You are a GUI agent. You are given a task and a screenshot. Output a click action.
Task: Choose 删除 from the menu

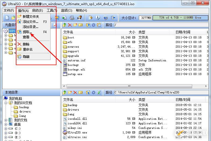pyautogui.click(x=33, y=44)
